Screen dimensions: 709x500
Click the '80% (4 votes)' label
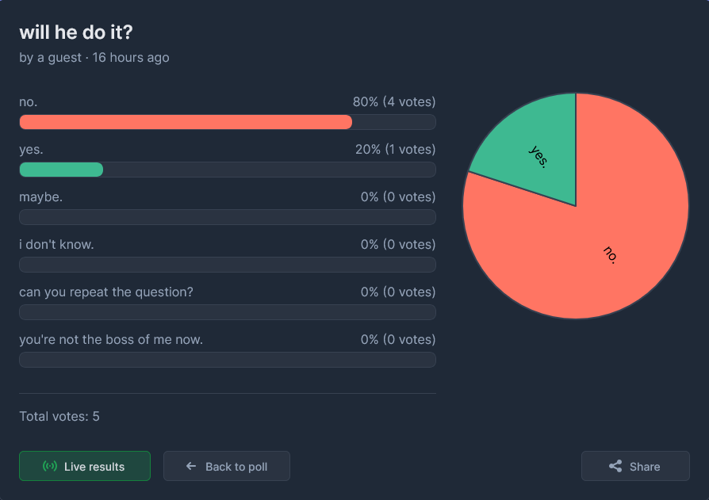[394, 101]
